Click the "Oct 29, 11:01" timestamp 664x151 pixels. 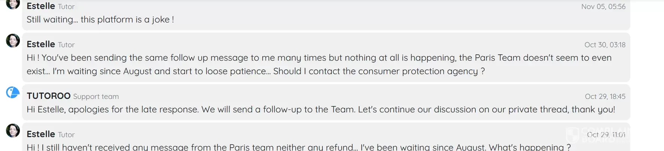click(606, 135)
